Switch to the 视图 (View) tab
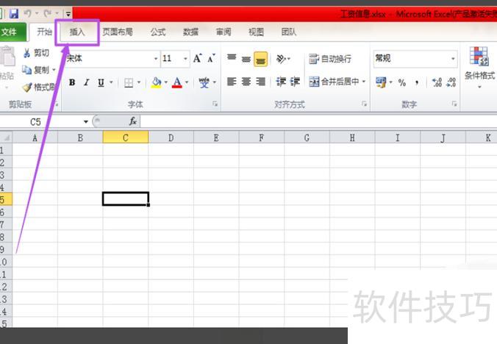This screenshot has height=344, width=497. (256, 32)
